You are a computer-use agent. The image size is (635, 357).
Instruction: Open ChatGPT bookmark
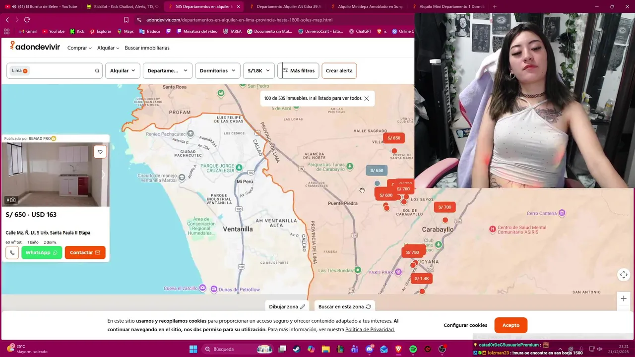(x=360, y=31)
